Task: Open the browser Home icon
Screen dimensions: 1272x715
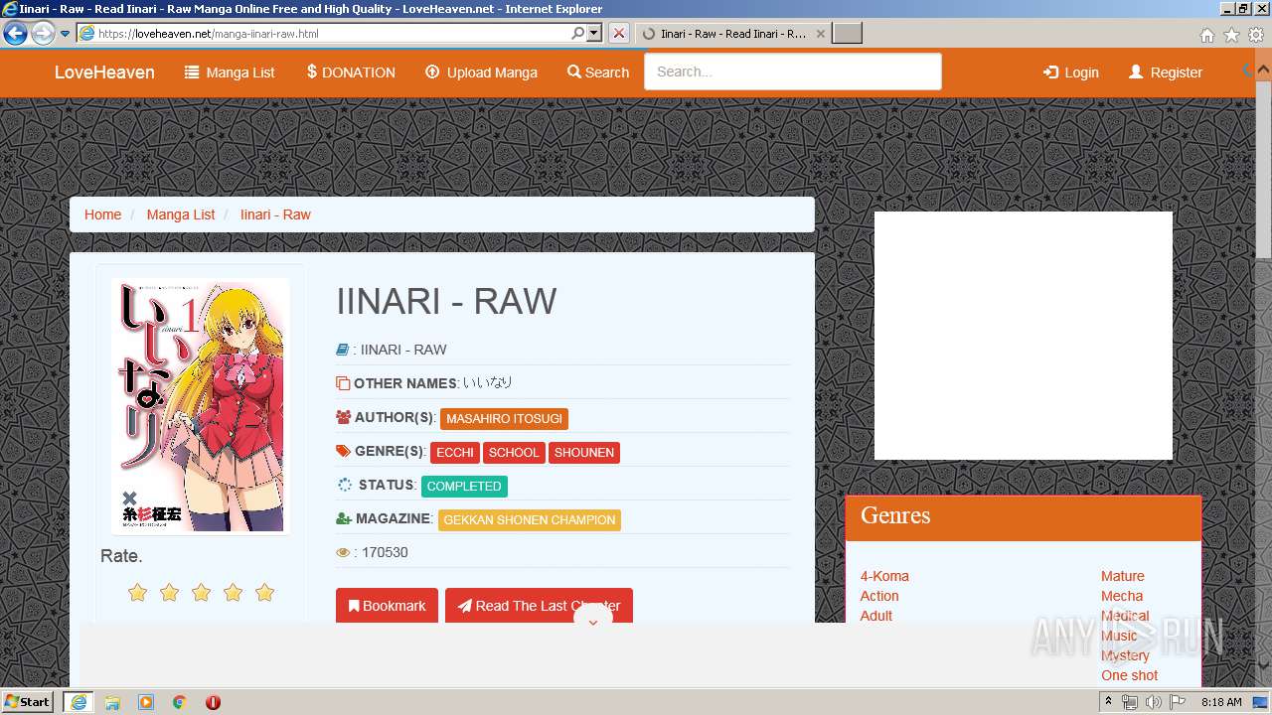Action: point(1206,35)
